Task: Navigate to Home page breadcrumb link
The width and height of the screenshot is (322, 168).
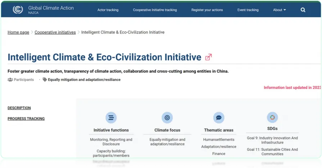Action: (18, 32)
